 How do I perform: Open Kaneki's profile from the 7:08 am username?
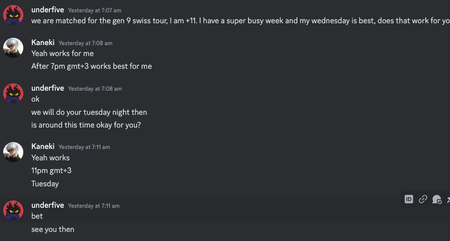point(43,43)
